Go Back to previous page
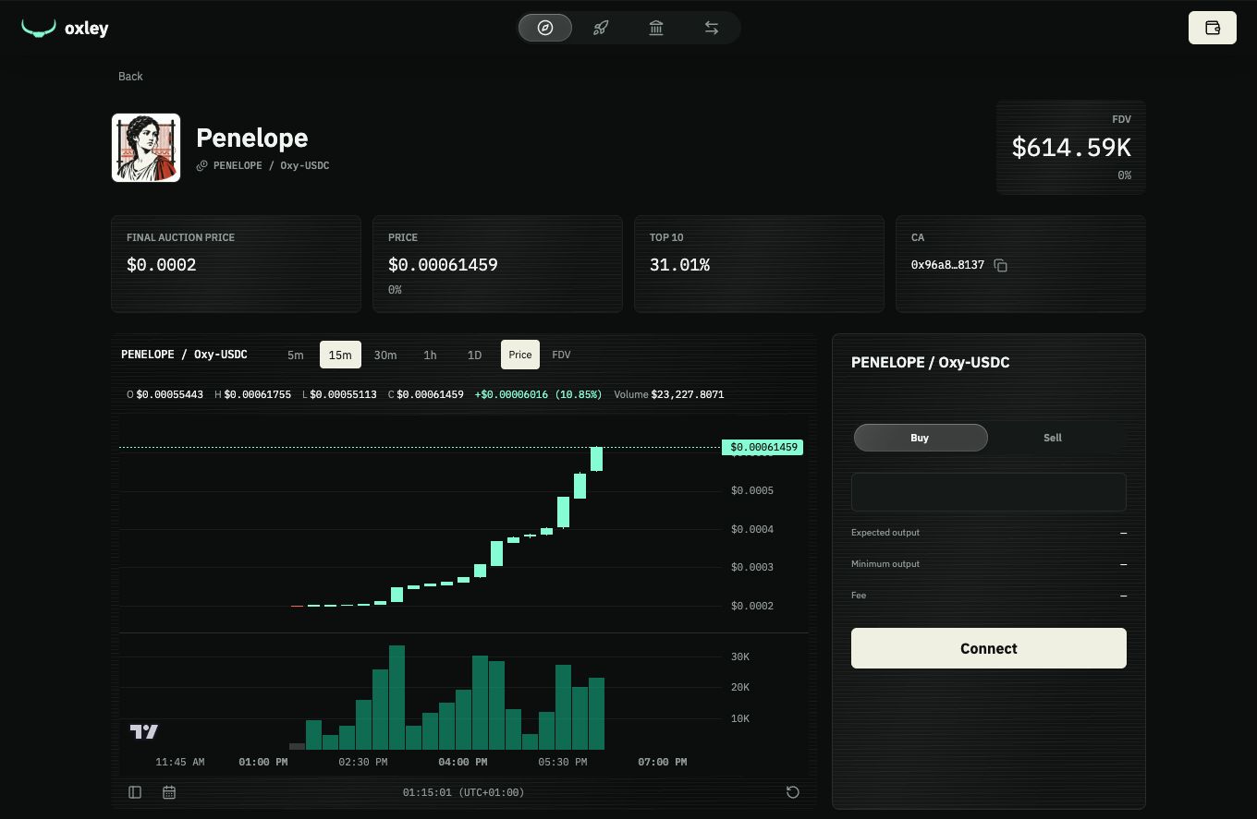 coord(130,77)
